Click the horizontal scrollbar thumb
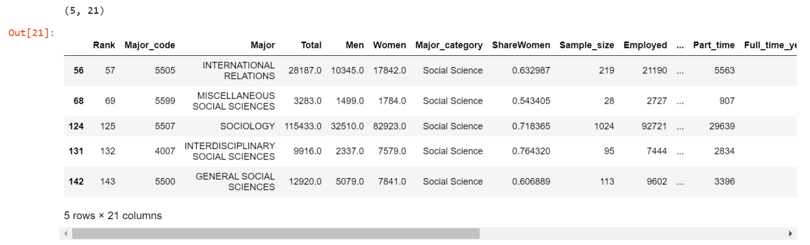This screenshot has width=810, height=245. 276,233
